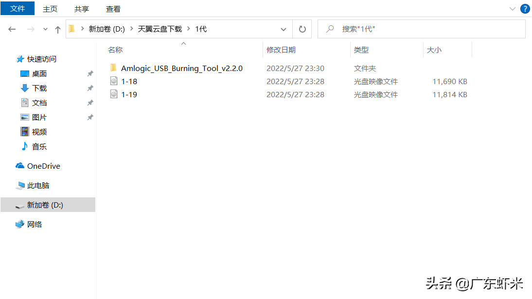Click 天翼云盘下载 in the breadcrumb path
Viewport: 532px width, 299px height.
coord(160,29)
